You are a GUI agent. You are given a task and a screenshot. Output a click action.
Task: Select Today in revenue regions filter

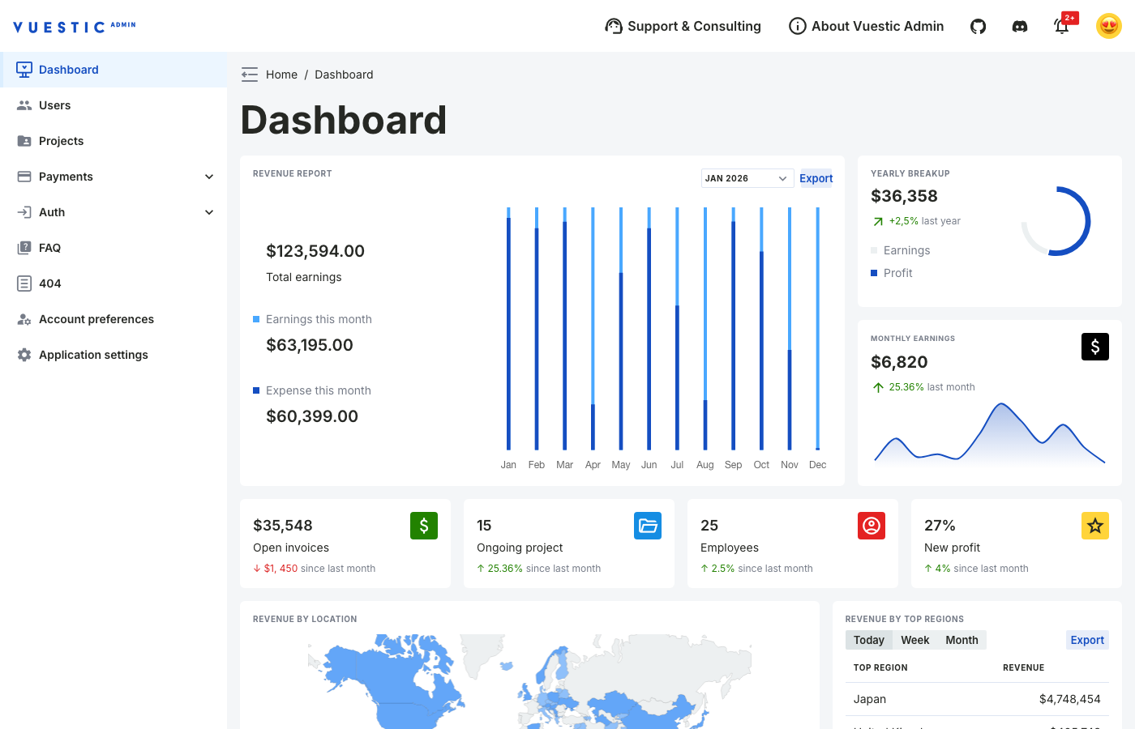click(x=868, y=640)
